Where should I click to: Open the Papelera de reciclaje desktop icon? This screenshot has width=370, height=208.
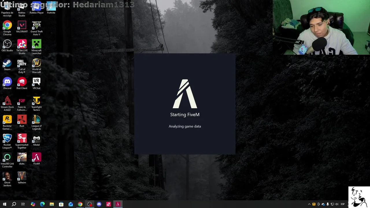tap(7, 9)
